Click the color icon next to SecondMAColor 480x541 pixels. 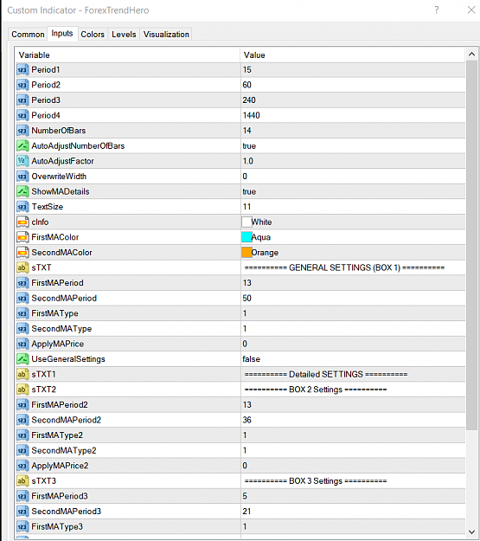22,253
